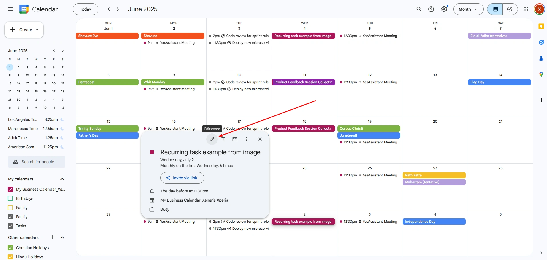Enable the Birthdays calendar checkbox
The height and width of the screenshot is (260, 547).
point(11,198)
